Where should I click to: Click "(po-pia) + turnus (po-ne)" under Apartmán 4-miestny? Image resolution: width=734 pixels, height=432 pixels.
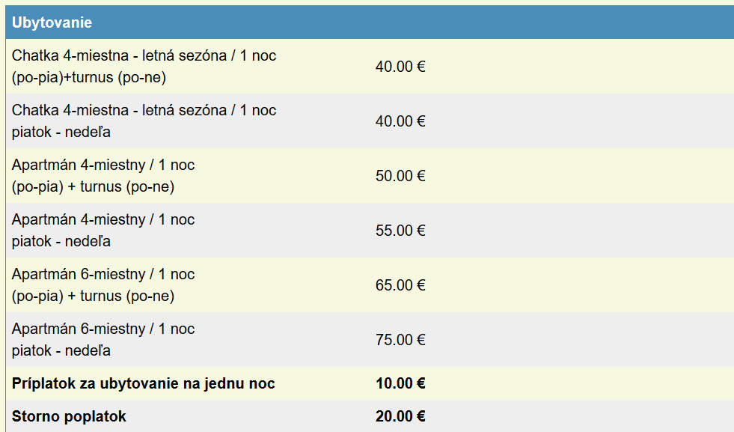pos(93,187)
